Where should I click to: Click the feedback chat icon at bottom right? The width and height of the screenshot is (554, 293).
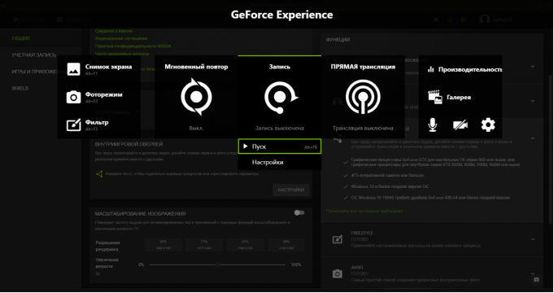(x=536, y=280)
